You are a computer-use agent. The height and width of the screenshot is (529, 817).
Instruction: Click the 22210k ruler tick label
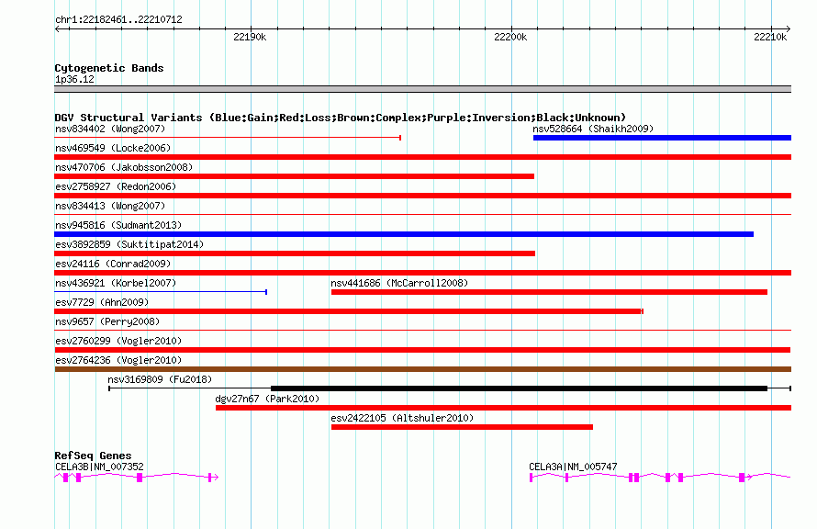[x=770, y=37]
